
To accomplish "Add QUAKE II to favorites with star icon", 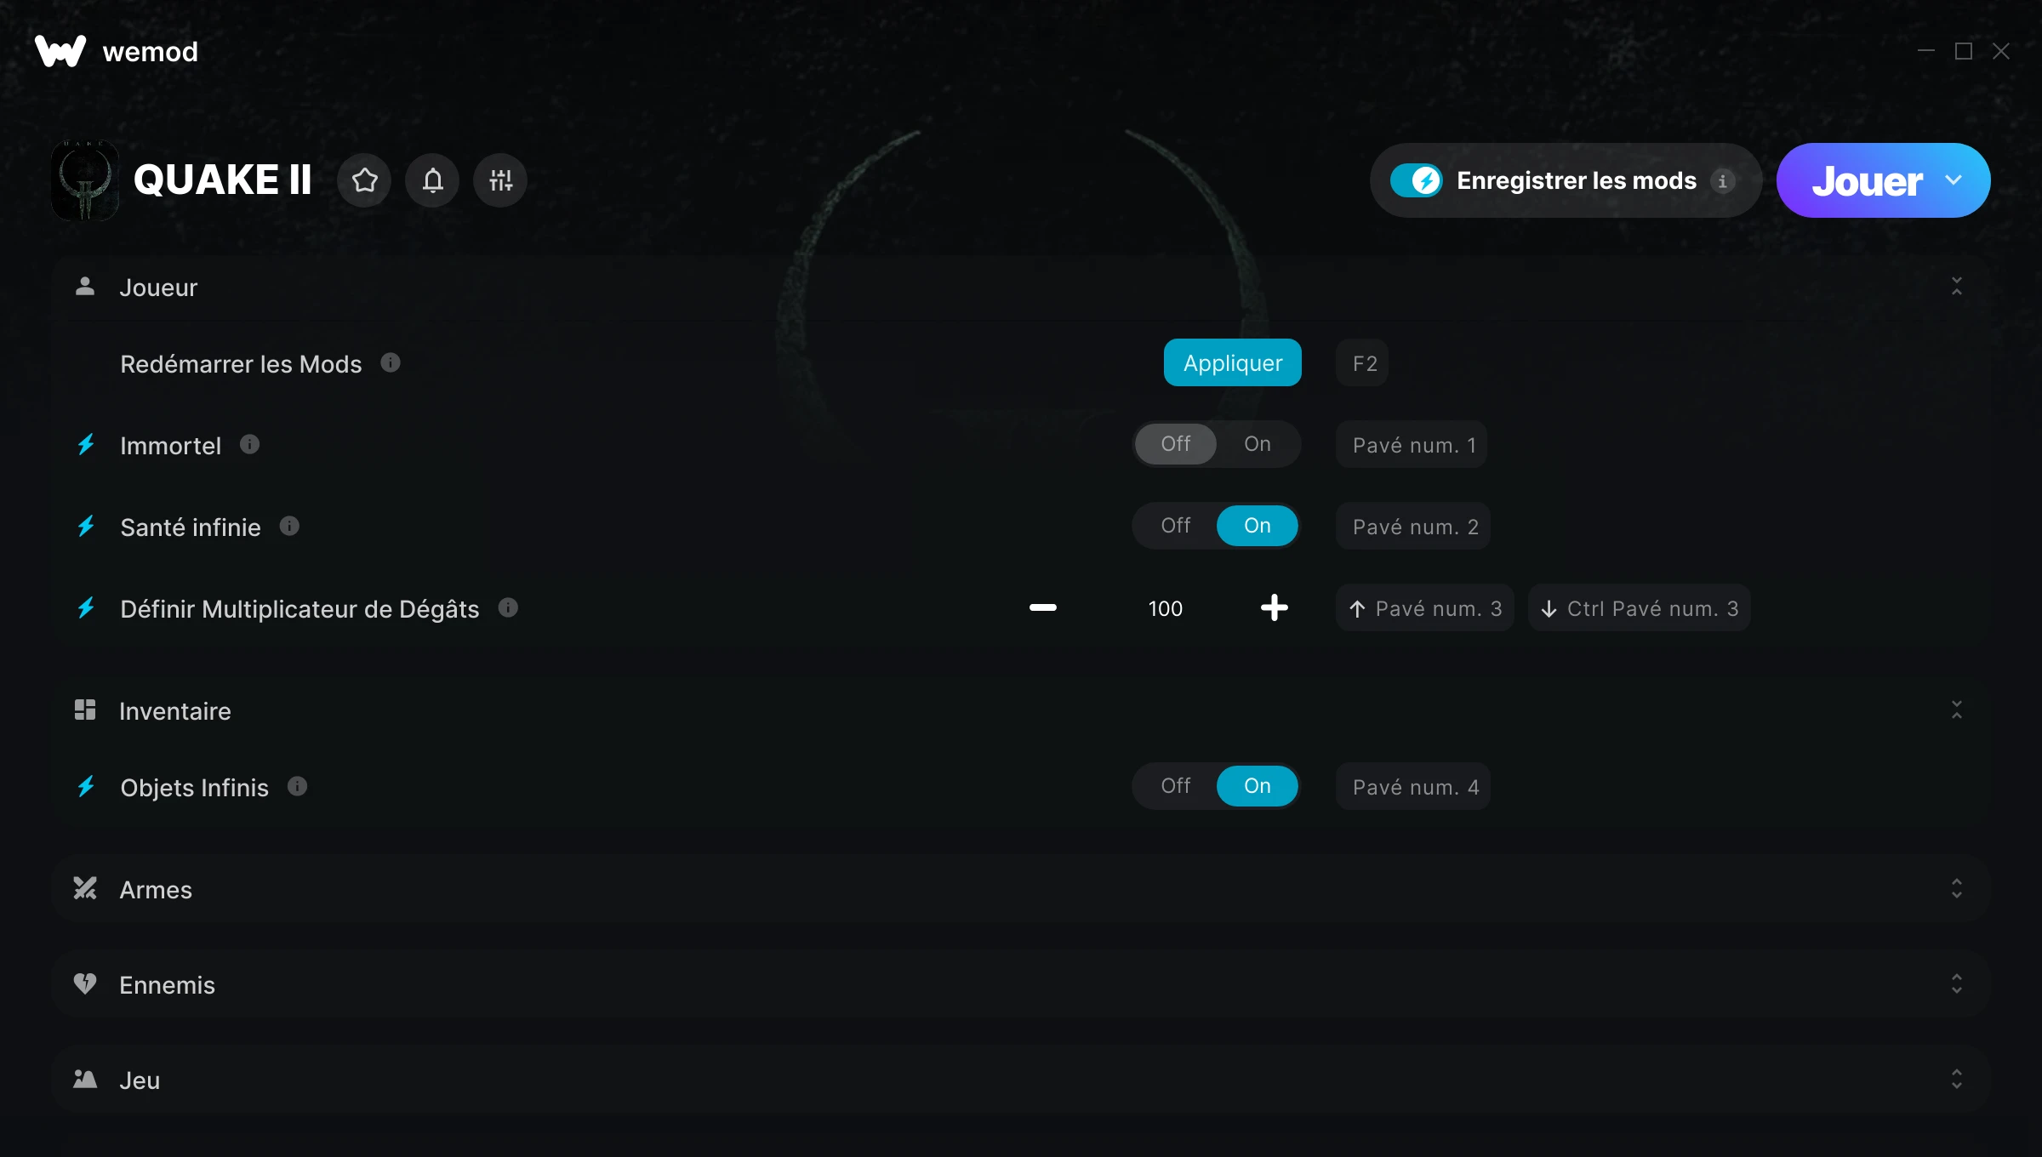I will [364, 180].
